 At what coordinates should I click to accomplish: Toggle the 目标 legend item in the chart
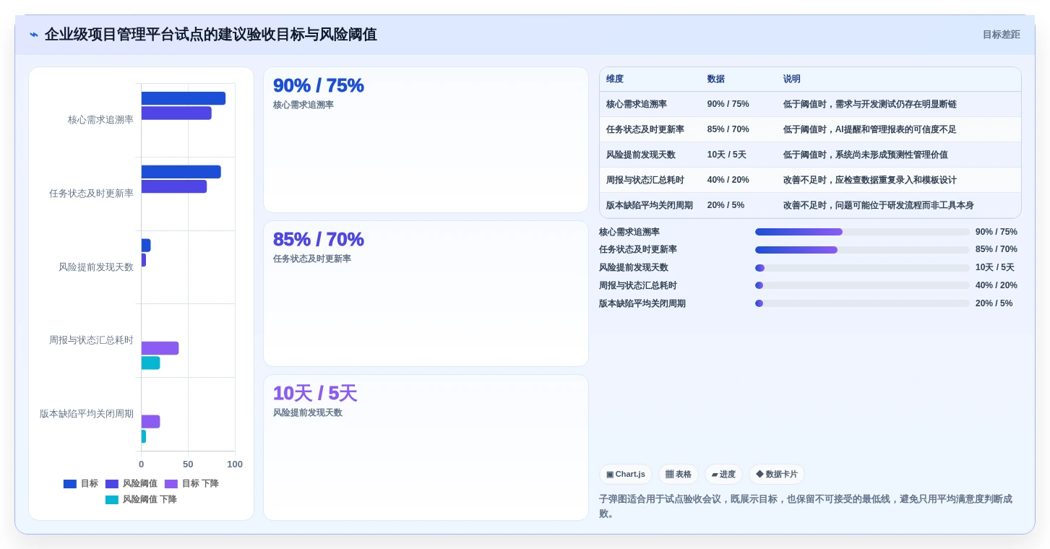81,484
